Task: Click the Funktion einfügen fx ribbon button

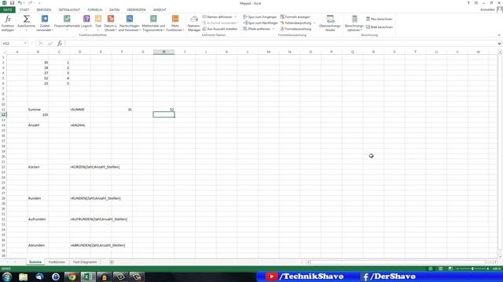Action: (8, 23)
